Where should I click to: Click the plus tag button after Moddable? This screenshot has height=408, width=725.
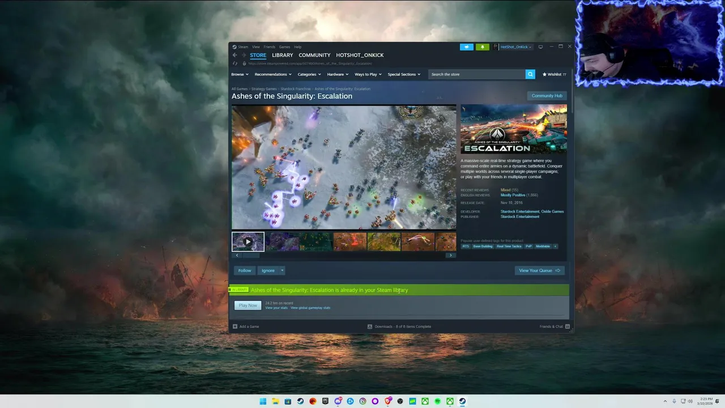(555, 246)
